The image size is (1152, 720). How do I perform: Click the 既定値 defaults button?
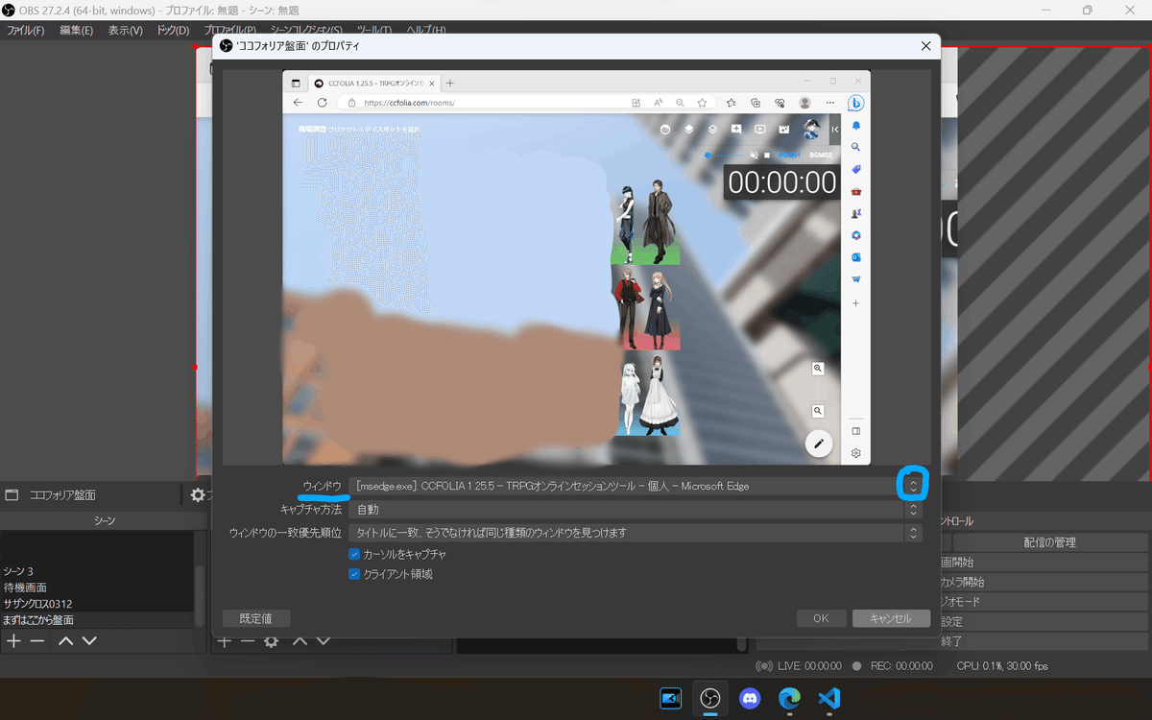pos(256,618)
